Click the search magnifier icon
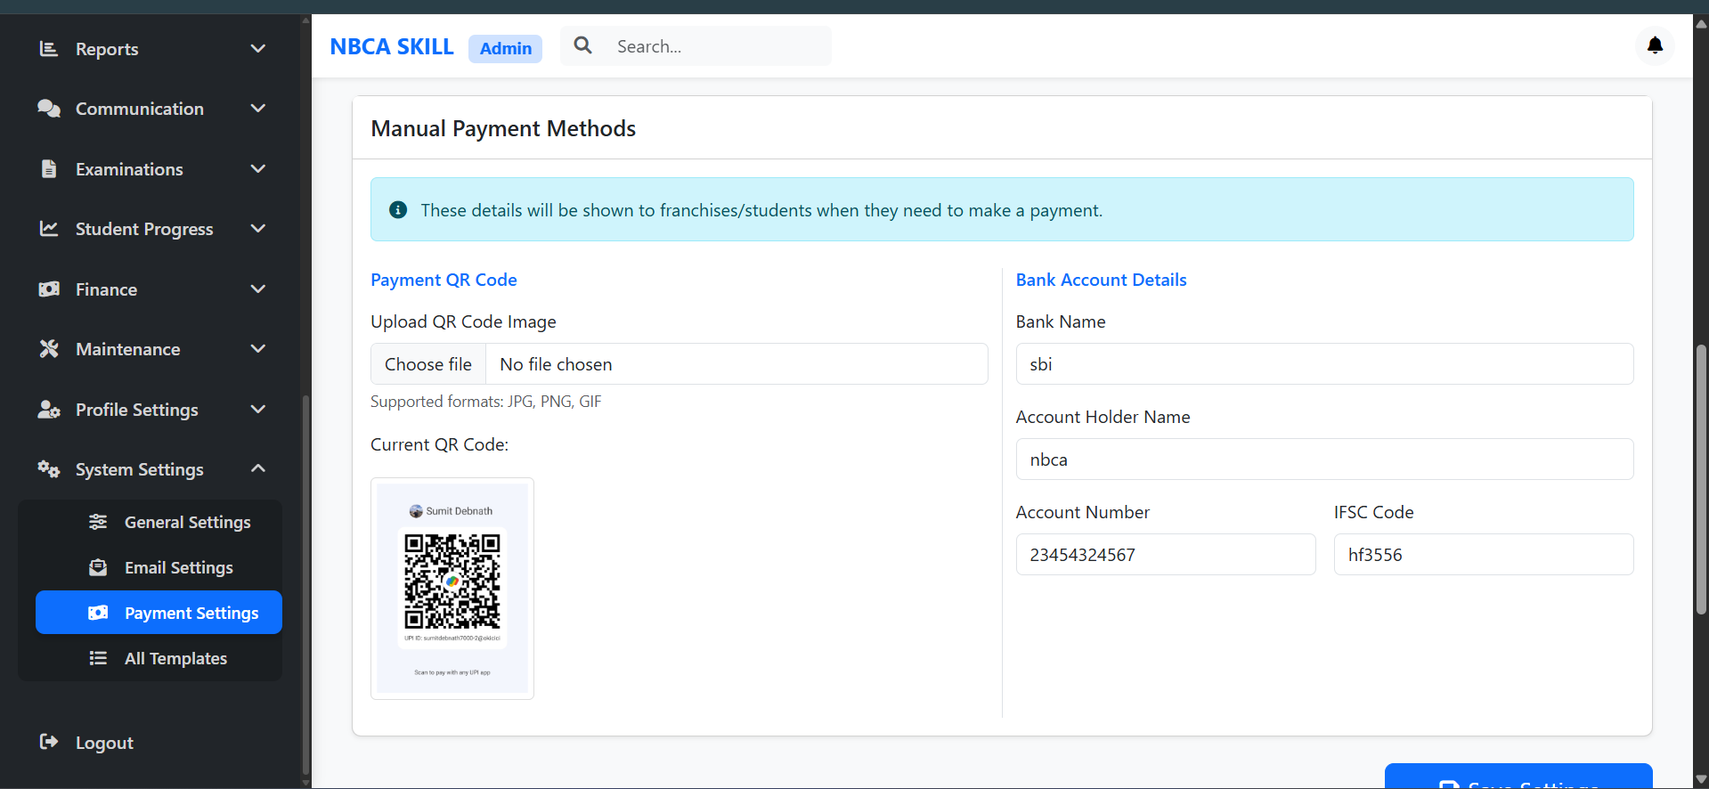The height and width of the screenshot is (789, 1709). pyautogui.click(x=583, y=45)
